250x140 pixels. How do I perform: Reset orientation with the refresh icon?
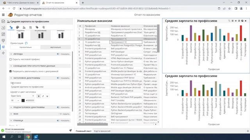click(26, 43)
